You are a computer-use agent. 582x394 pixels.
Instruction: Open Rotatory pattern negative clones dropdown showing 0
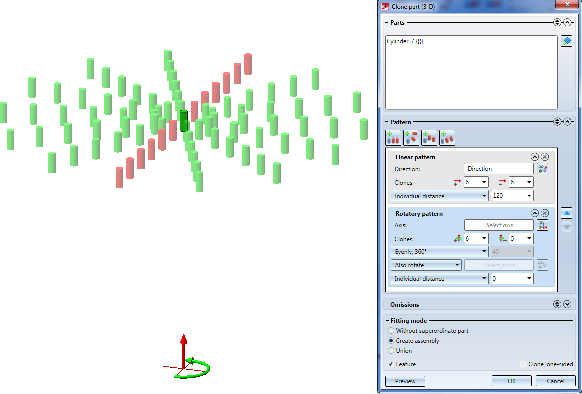tap(529, 239)
